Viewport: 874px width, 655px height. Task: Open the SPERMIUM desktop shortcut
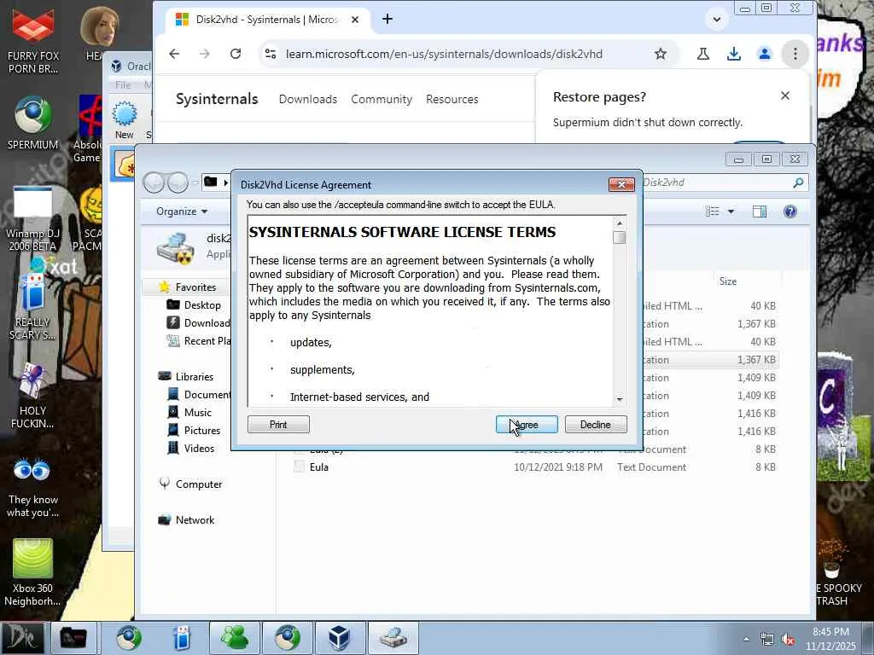click(x=33, y=123)
